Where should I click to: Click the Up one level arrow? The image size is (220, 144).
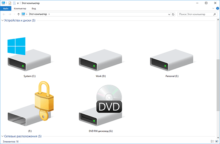tap(18, 14)
